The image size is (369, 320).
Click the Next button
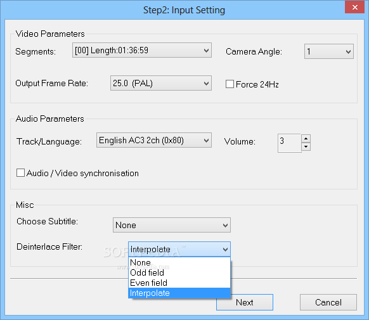pyautogui.click(x=245, y=302)
